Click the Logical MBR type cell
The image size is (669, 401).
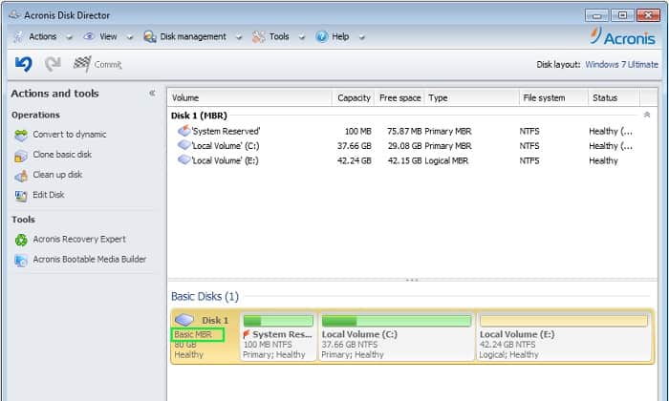click(x=446, y=160)
